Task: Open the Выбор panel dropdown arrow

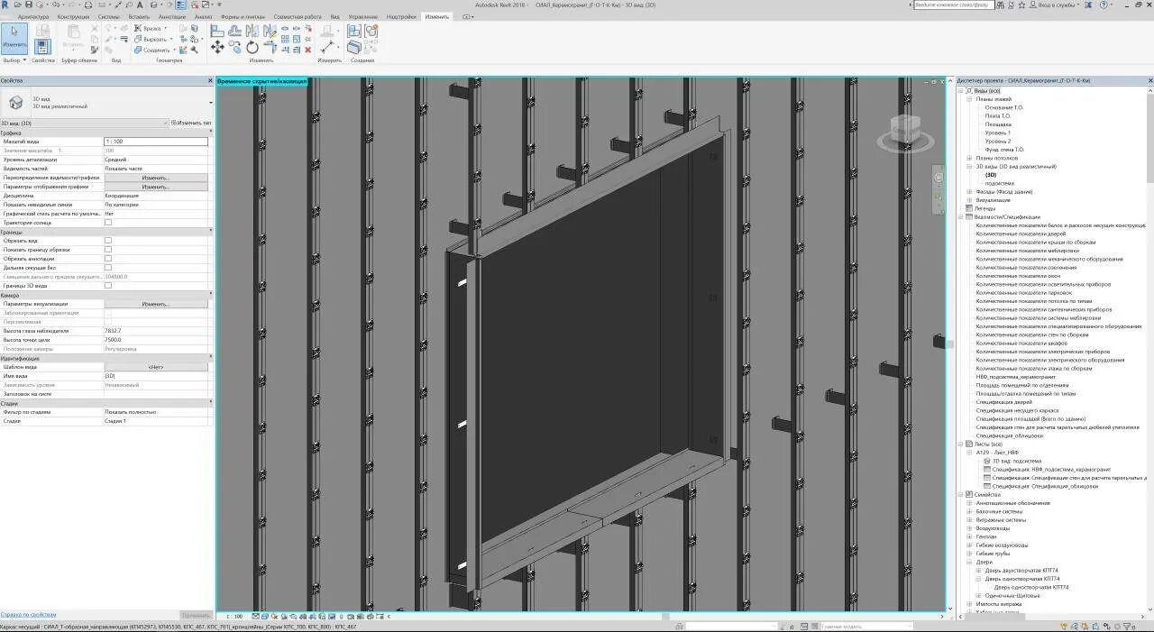Action: click(24, 60)
